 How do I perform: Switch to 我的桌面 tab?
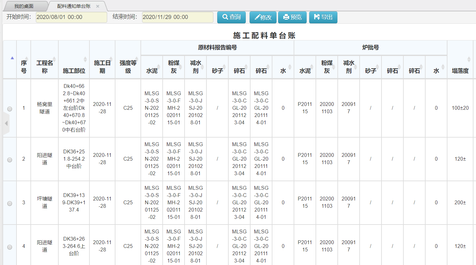tap(24, 6)
